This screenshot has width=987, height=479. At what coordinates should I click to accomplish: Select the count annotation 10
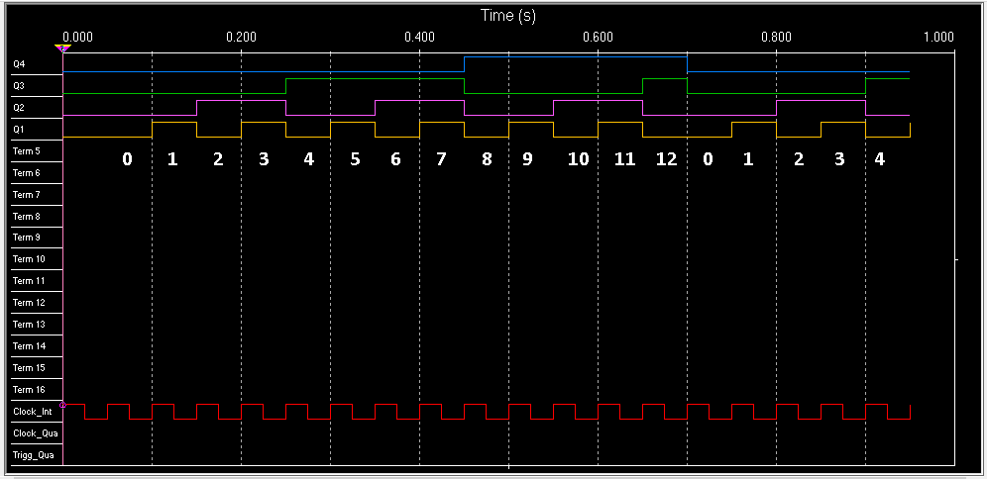click(578, 159)
